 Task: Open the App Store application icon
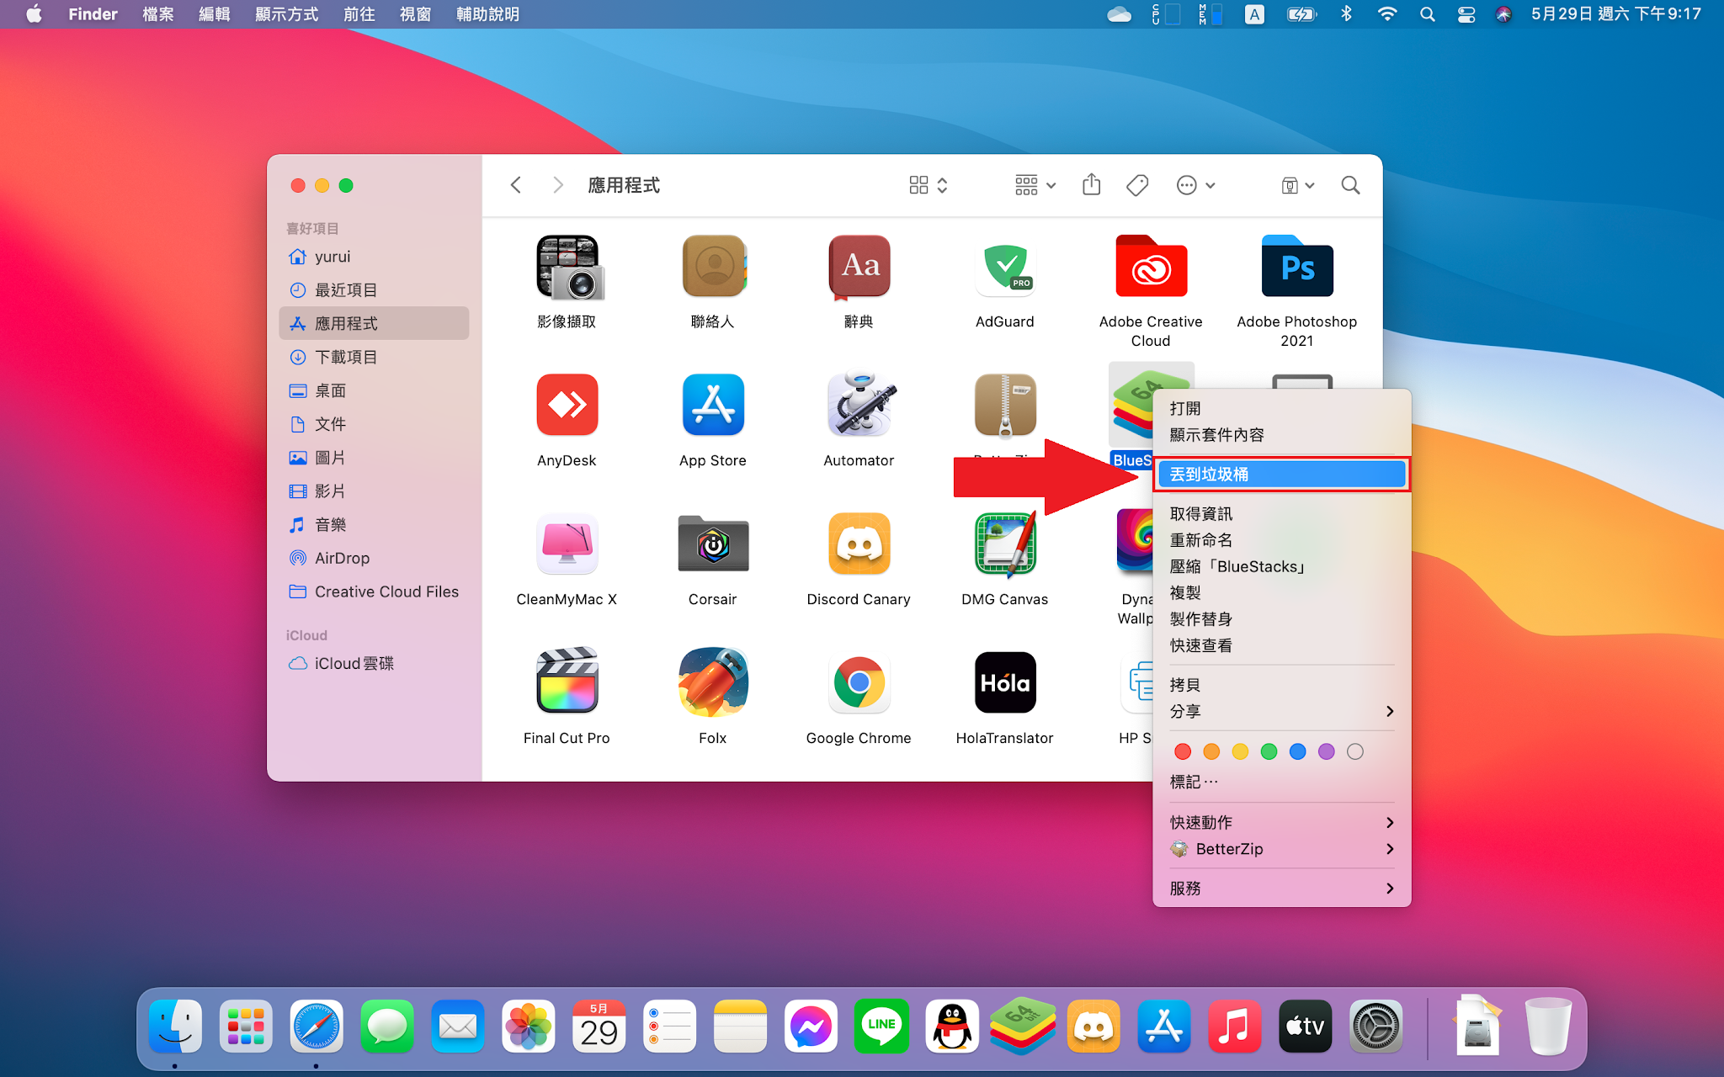click(x=712, y=406)
